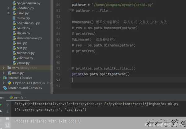Screen dimensions: 186x129
Task: Click the up arrow in Run panel
Action: coord(8,105)
